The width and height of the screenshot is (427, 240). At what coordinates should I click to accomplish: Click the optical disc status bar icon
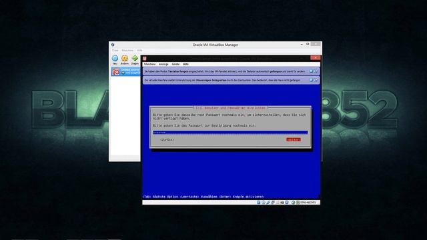264,203
